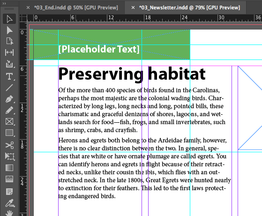Close the 03_End.indd document tab

click(28, 7)
